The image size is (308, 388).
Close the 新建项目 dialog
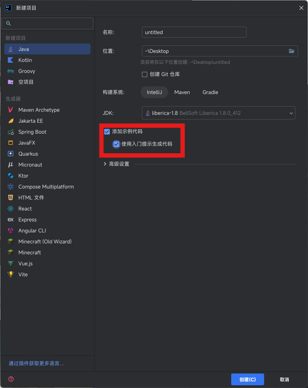pos(301,8)
